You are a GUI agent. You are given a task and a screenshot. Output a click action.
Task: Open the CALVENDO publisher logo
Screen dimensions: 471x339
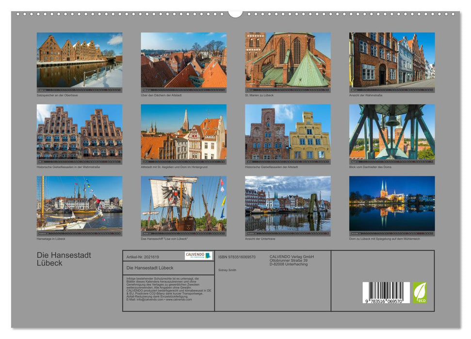click(x=198, y=256)
